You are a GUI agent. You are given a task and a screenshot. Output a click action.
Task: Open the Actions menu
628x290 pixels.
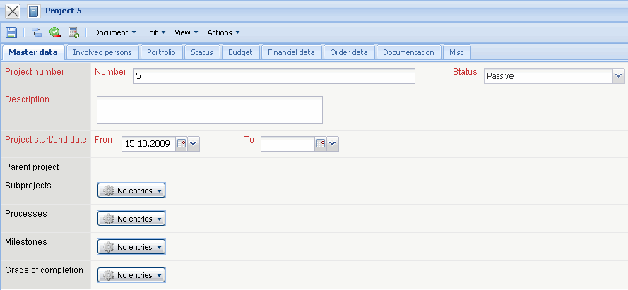pyautogui.click(x=223, y=32)
